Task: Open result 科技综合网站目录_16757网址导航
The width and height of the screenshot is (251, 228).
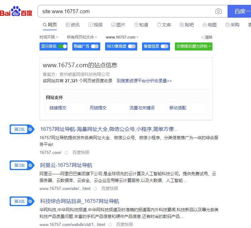Action: [x=80, y=201]
